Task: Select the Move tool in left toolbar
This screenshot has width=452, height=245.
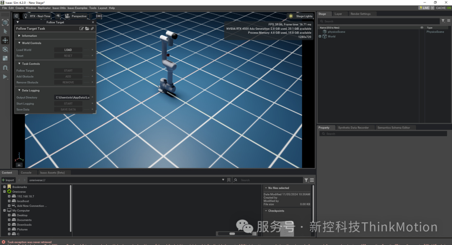Action: pos(5,40)
